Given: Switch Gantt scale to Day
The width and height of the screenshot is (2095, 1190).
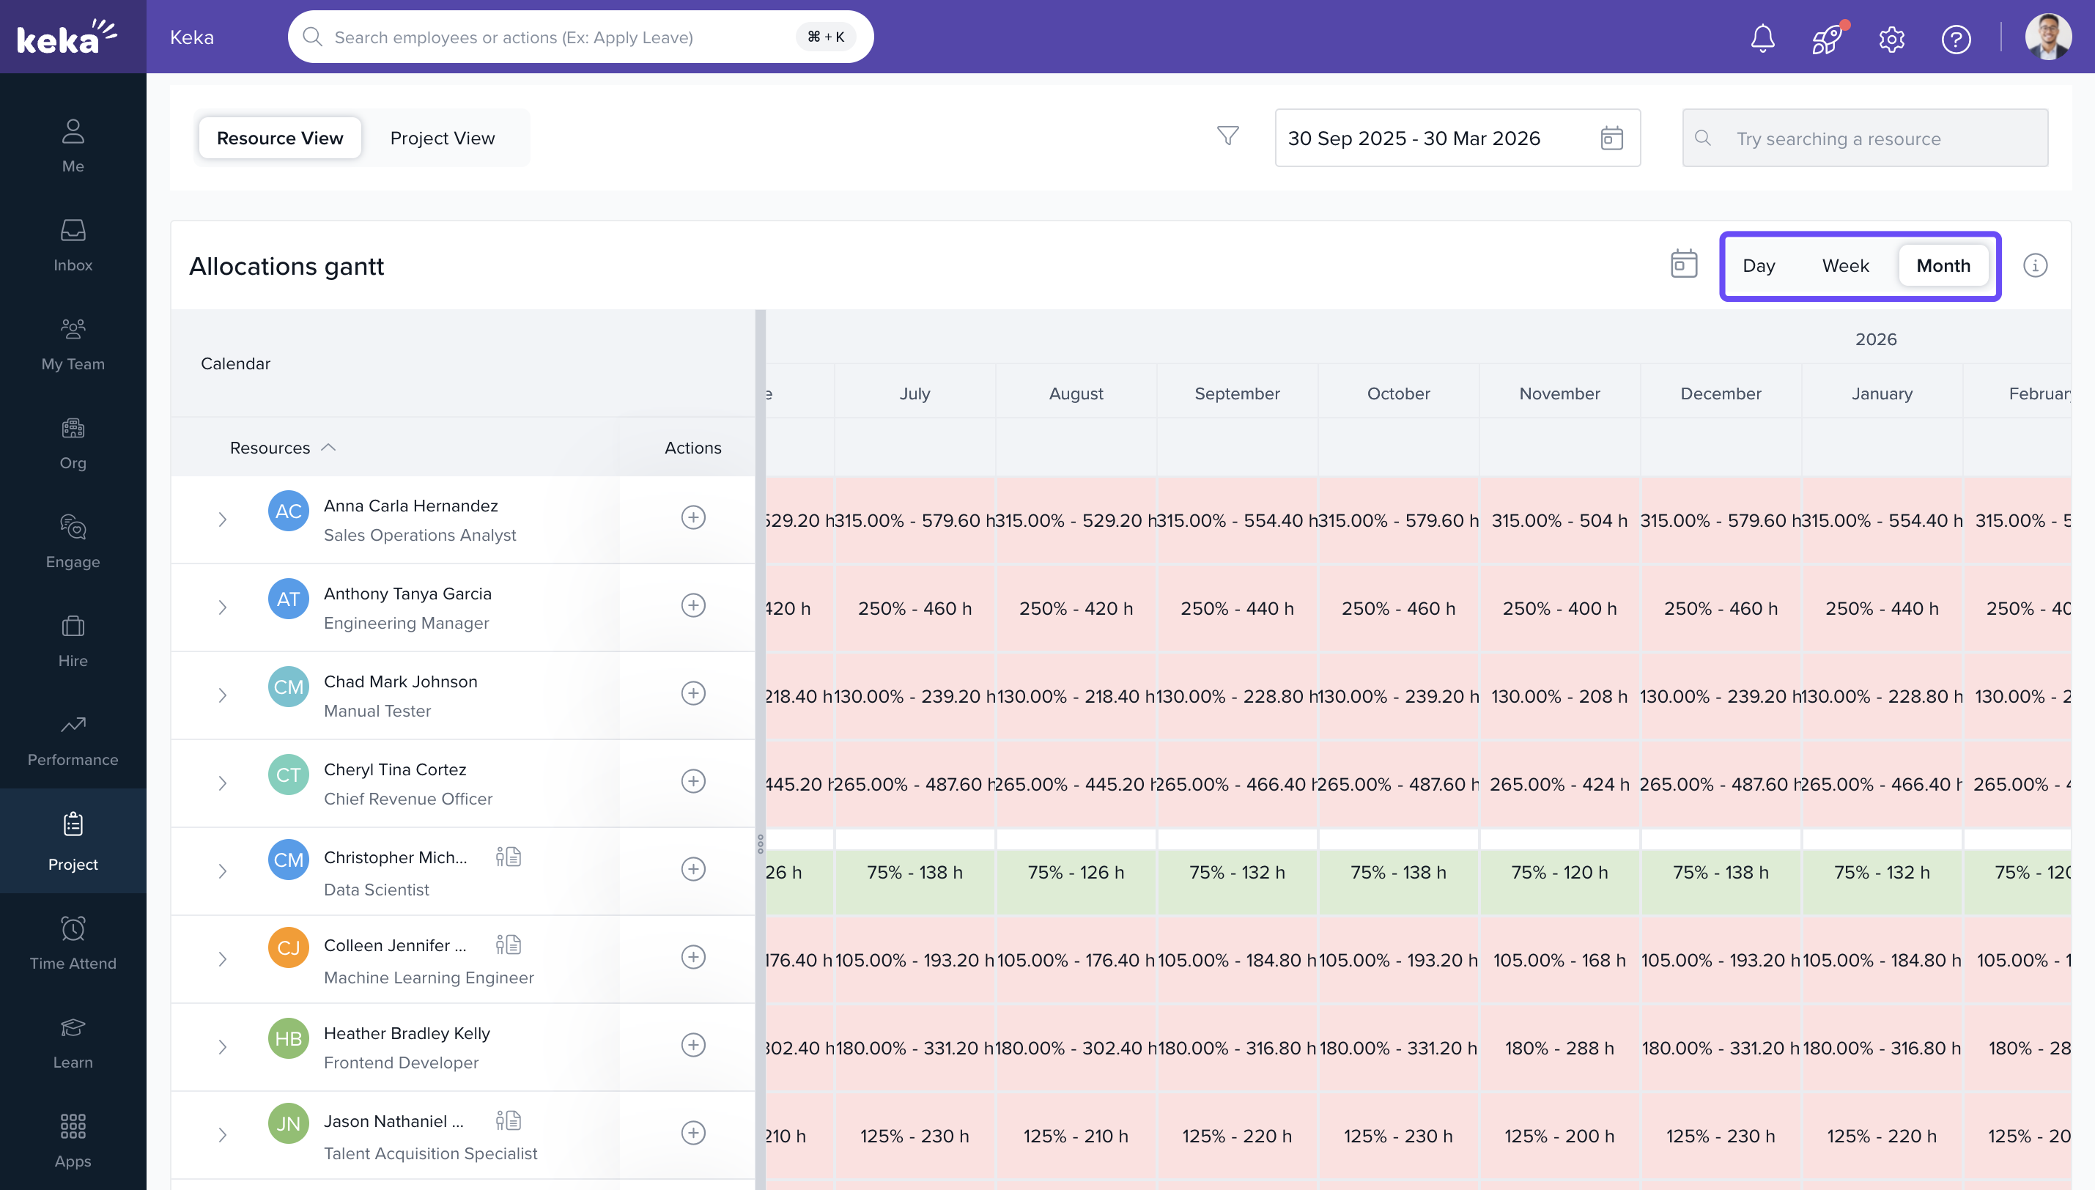Looking at the screenshot, I should point(1759,265).
